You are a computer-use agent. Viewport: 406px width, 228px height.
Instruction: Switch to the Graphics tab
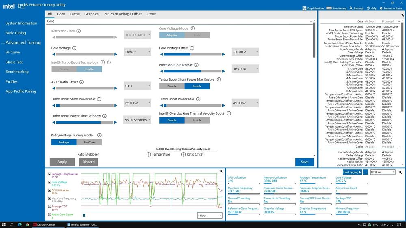tap(91, 14)
